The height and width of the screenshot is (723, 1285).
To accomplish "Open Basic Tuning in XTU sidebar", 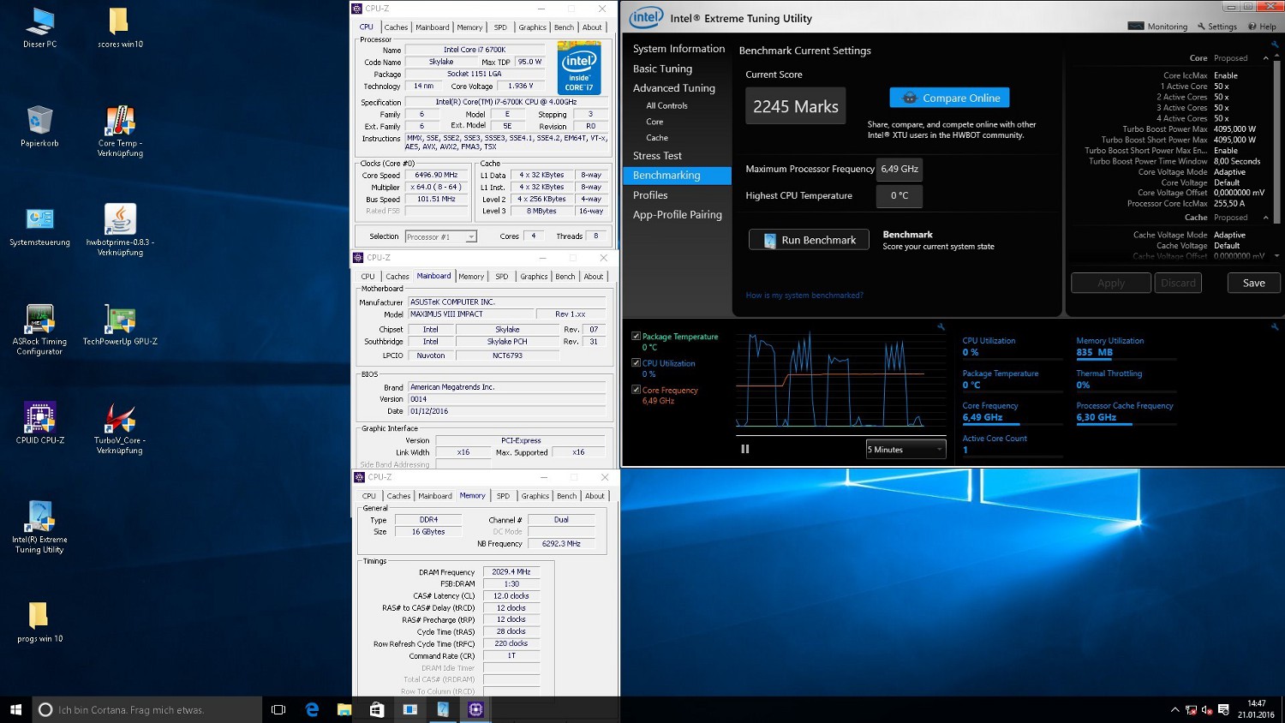I will [662, 69].
